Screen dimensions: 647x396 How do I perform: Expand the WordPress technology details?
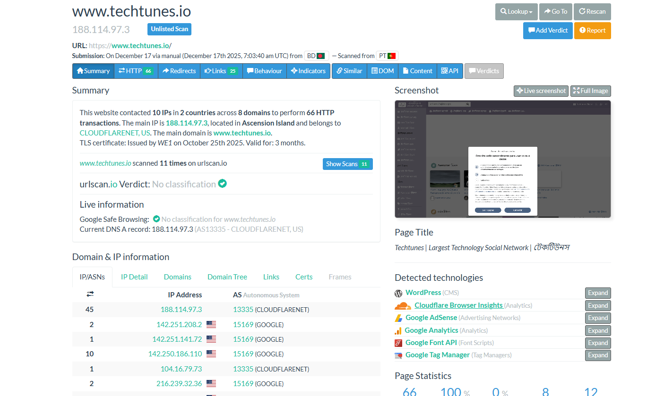tap(597, 293)
